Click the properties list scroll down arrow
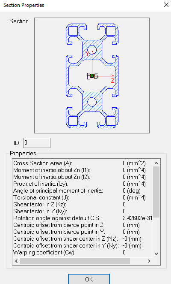171x284 pixels. click(156, 254)
